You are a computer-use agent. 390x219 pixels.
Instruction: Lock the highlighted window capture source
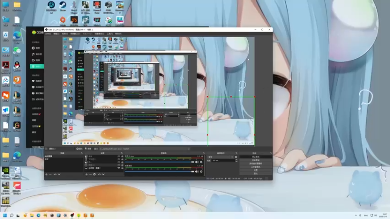(122, 165)
